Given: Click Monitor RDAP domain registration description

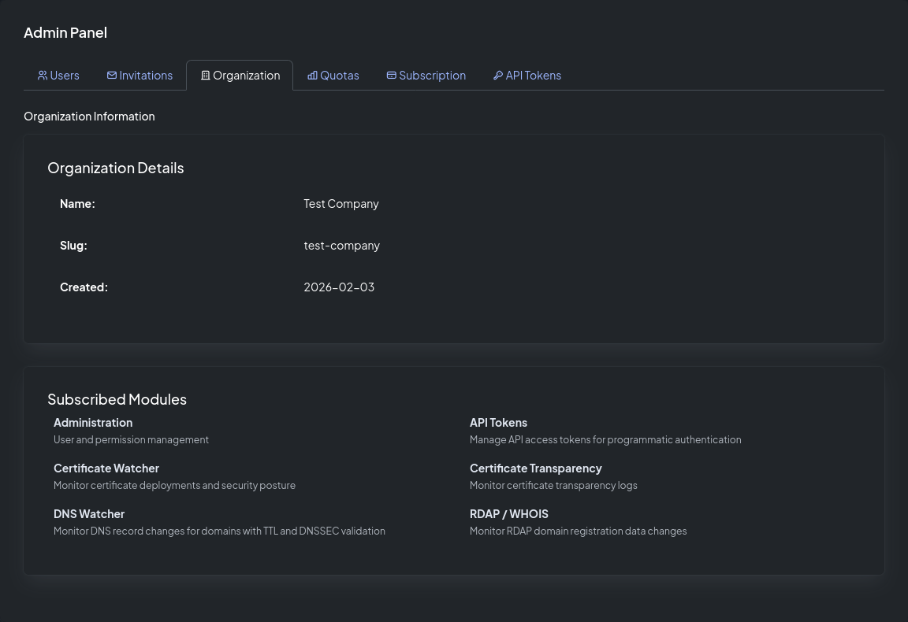Looking at the screenshot, I should tap(579, 531).
